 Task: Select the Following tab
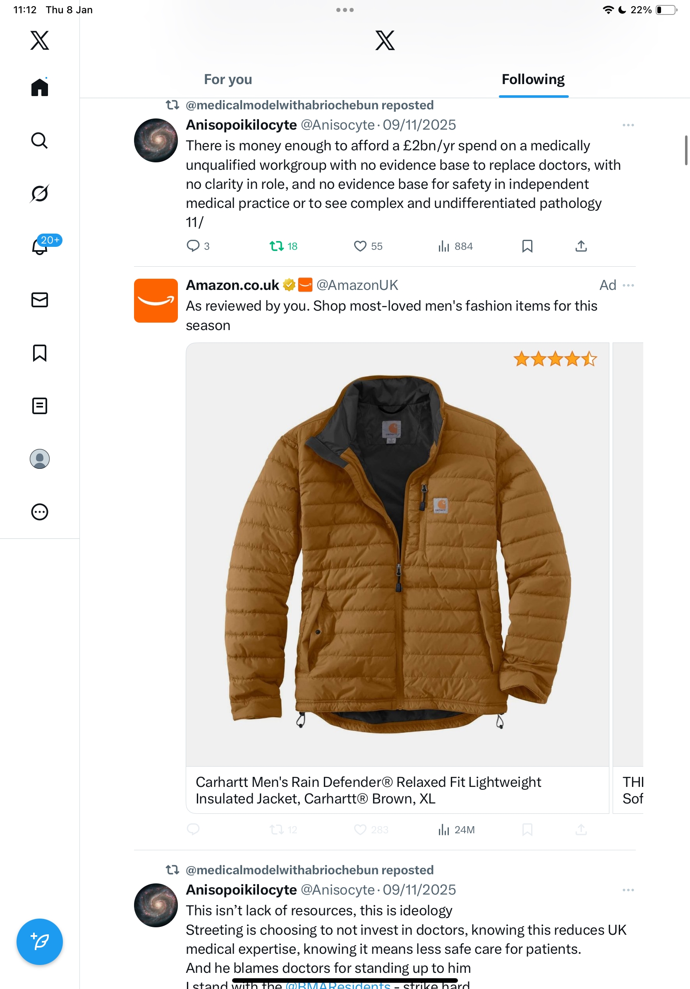pyautogui.click(x=533, y=79)
